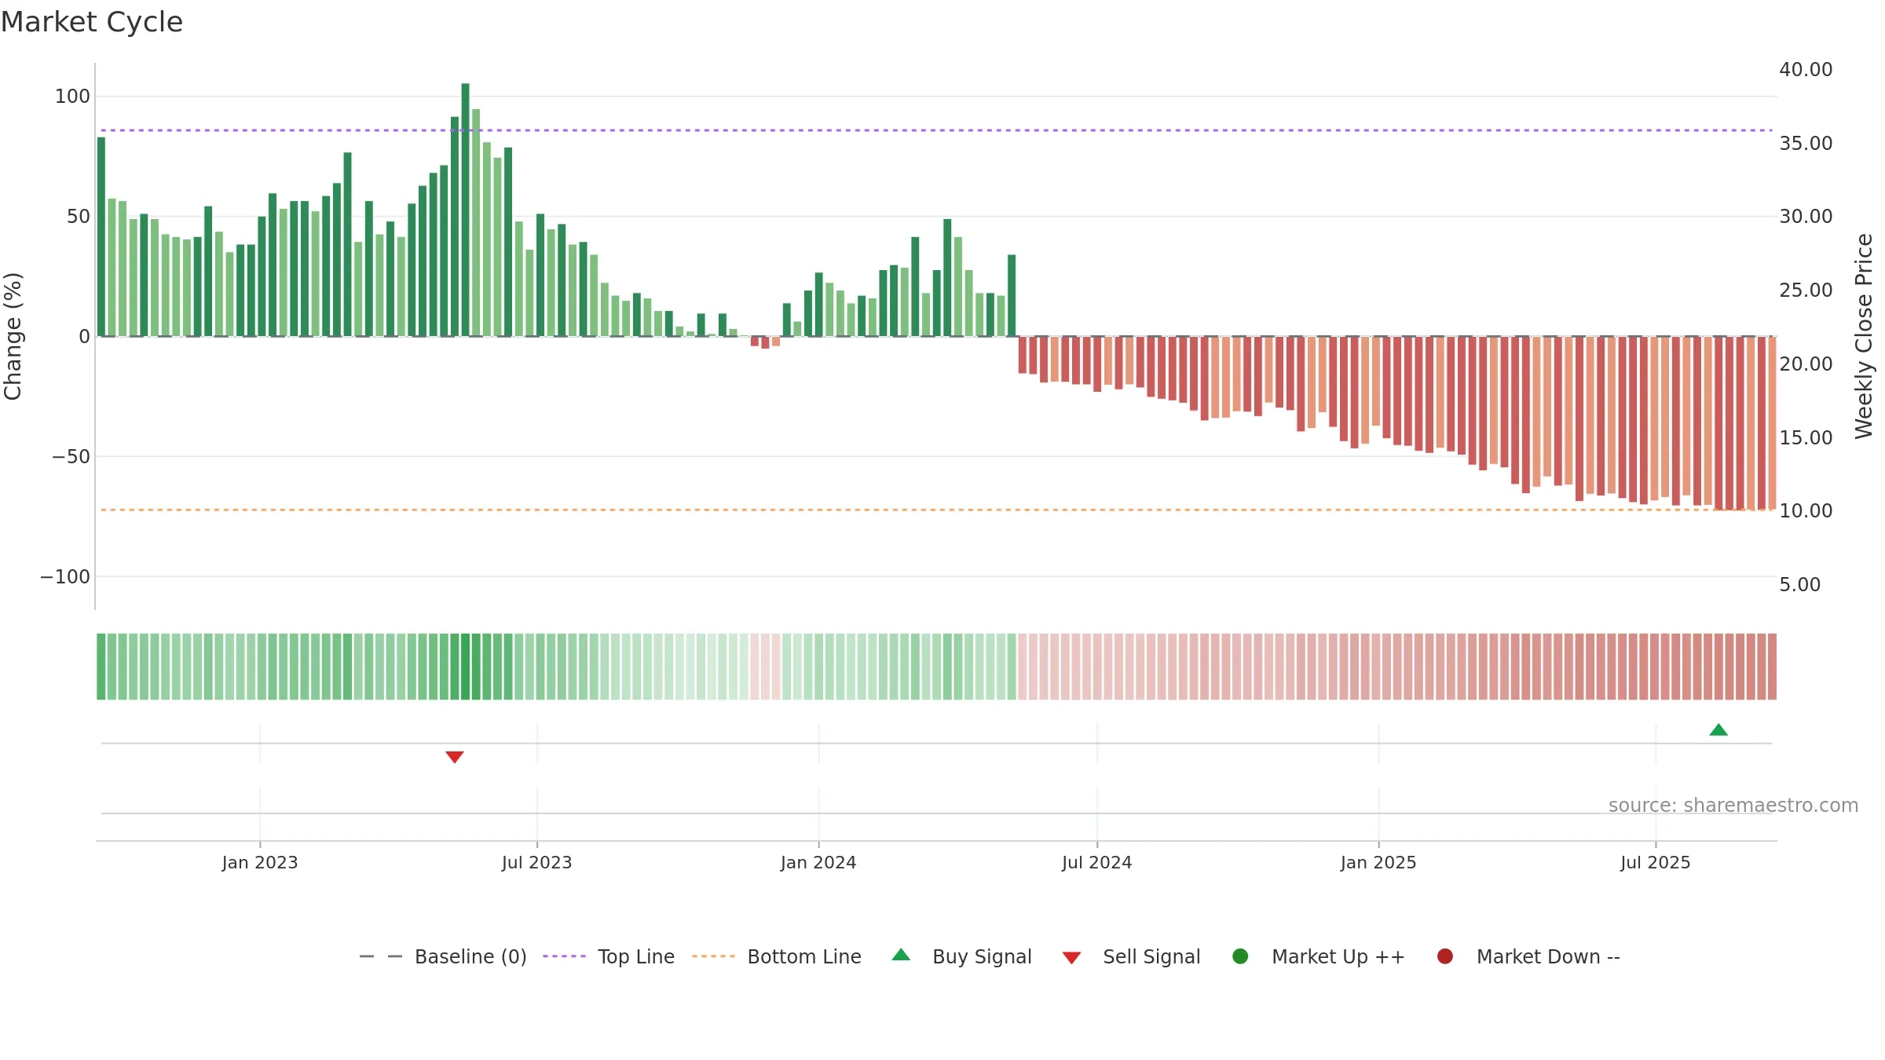Toggle Market Down -- legend entry
Image resolution: width=1885 pixels, height=1060 pixels.
tap(1528, 956)
